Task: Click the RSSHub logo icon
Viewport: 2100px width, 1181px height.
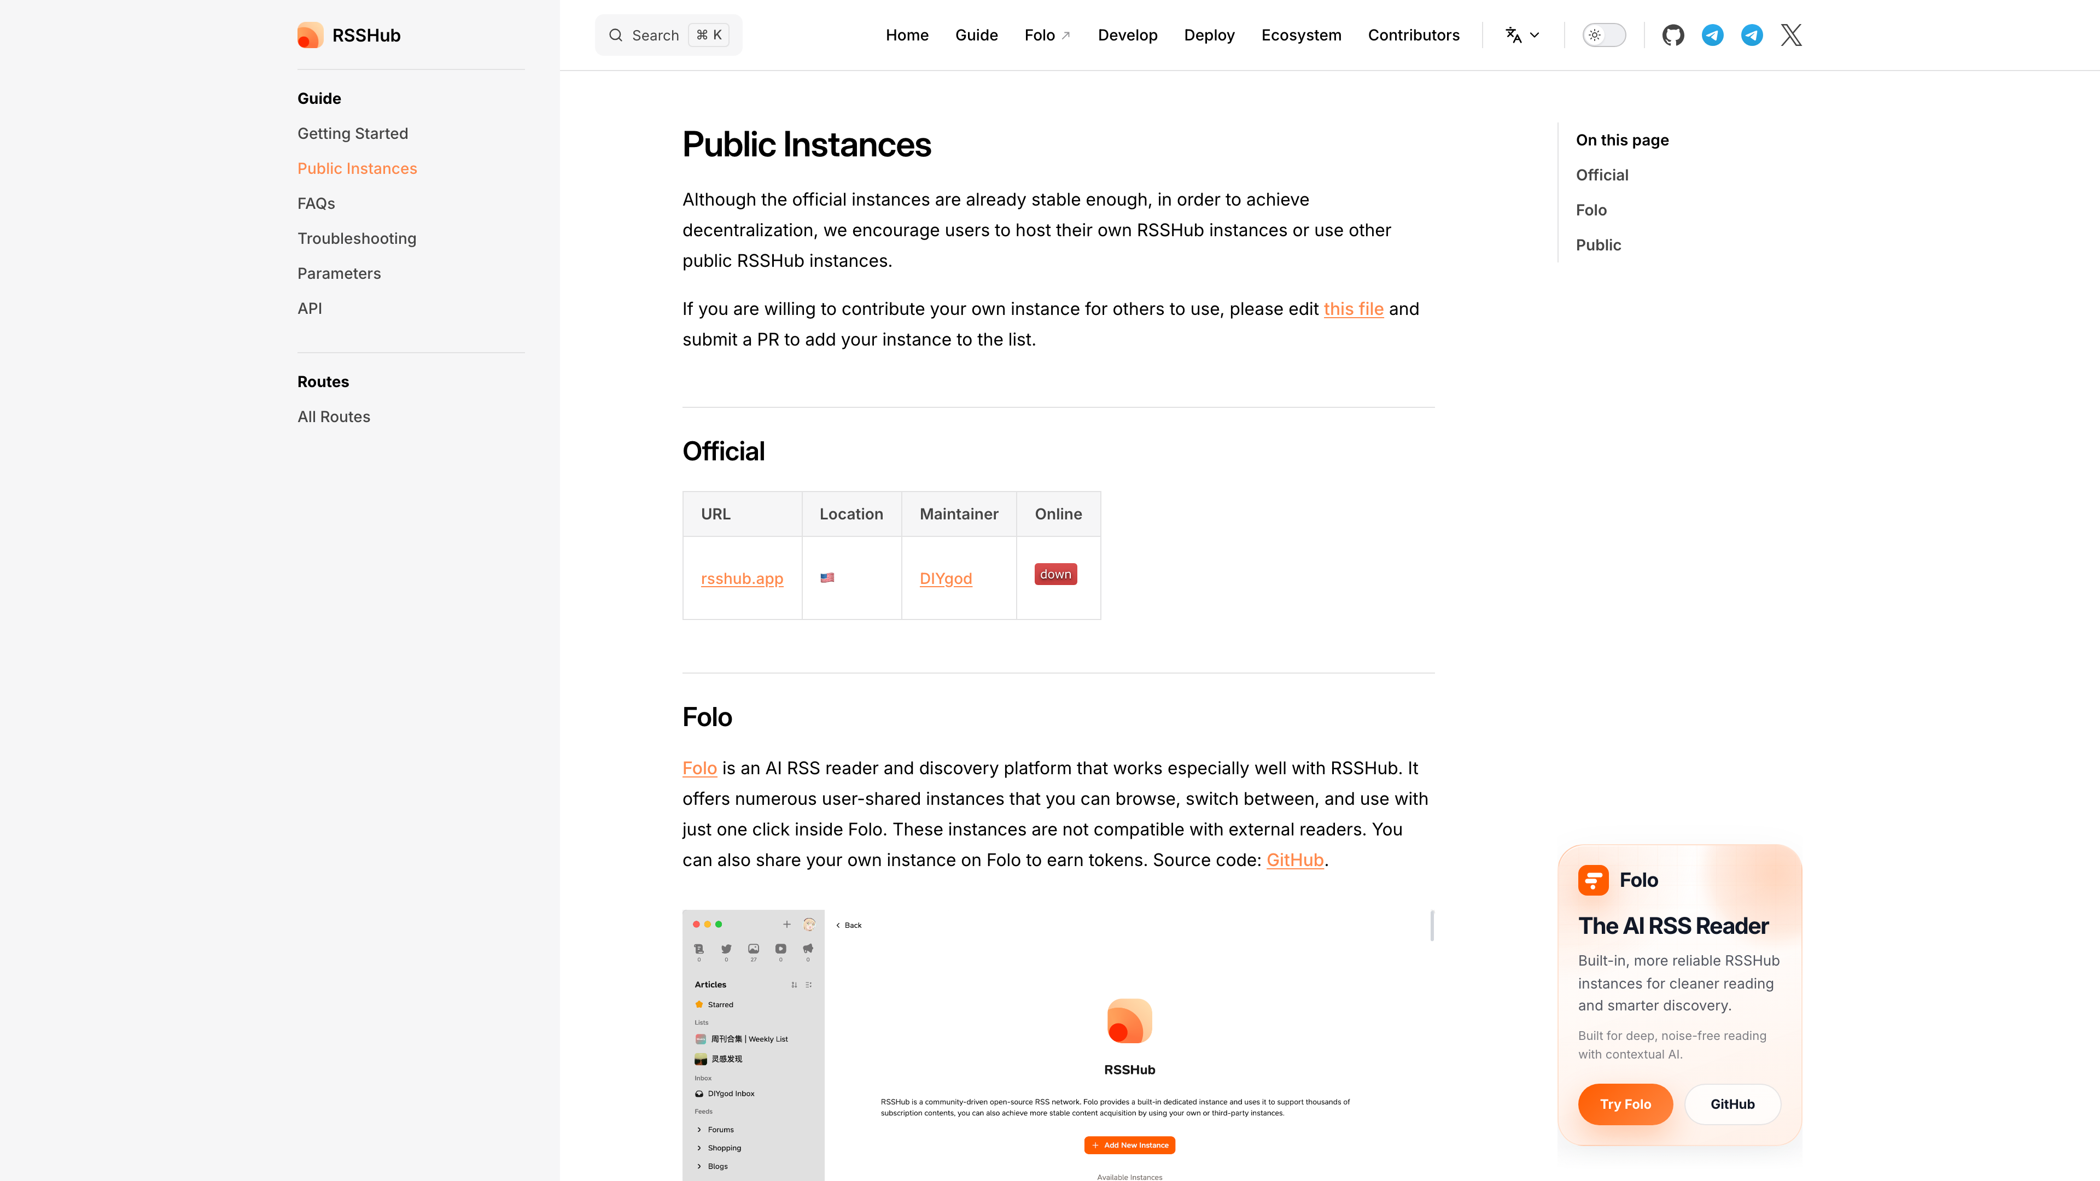Action: pos(310,35)
